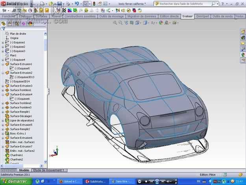This screenshot has height=185, width=246.
Task: Open the Constructions soudées tab
Action: click(80, 16)
